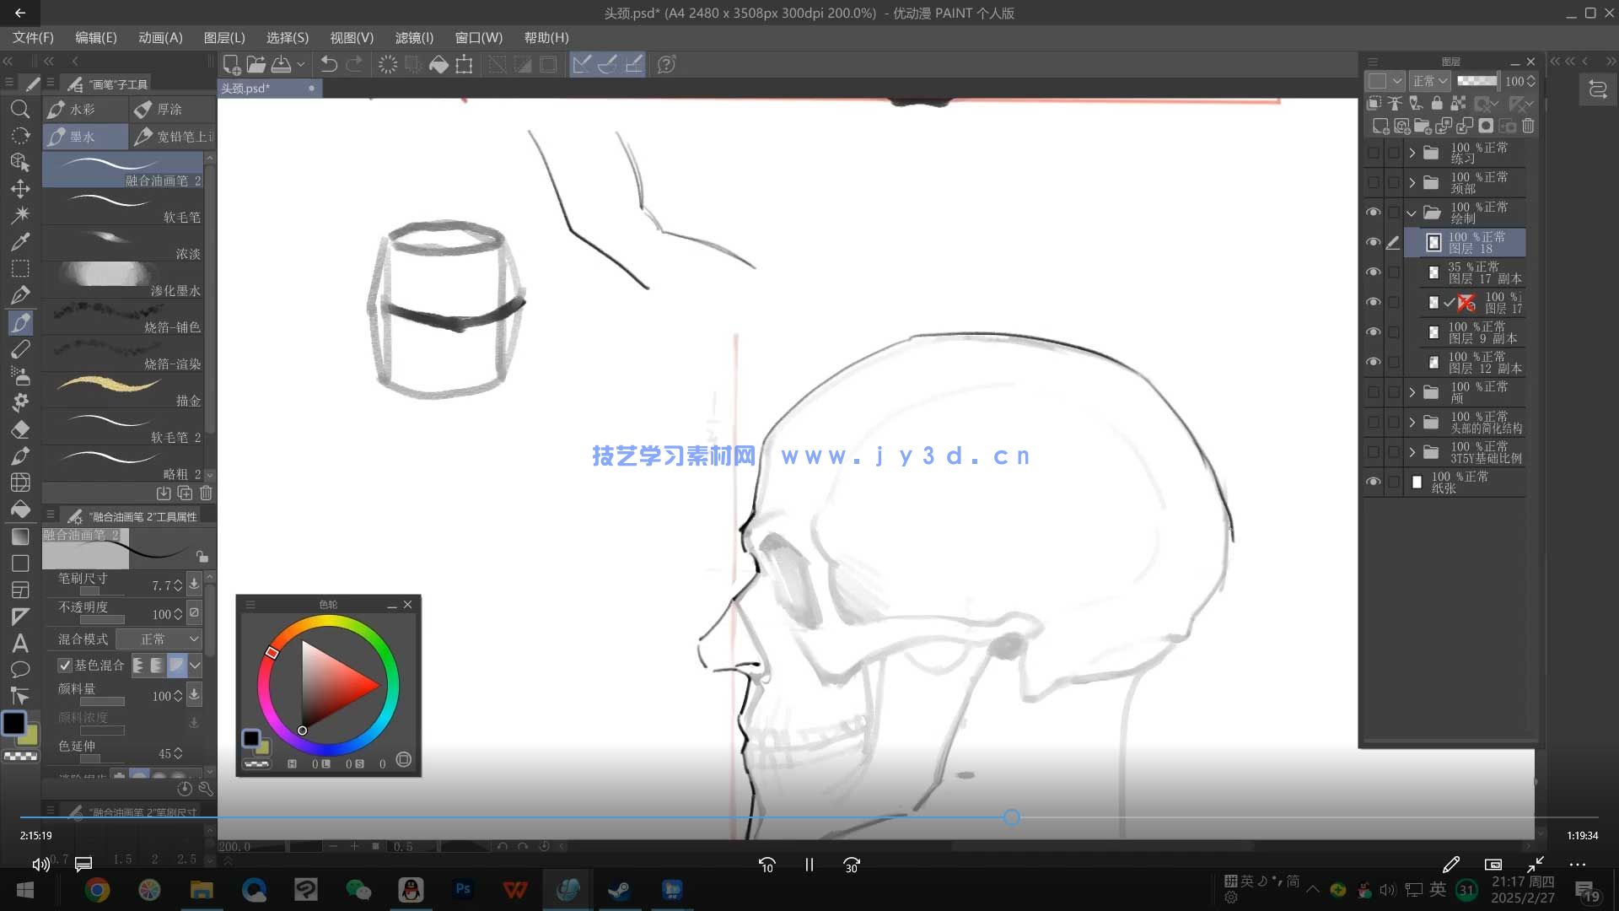The image size is (1619, 911).
Task: Collapse the 绘制 layer folder
Action: 1412,213
